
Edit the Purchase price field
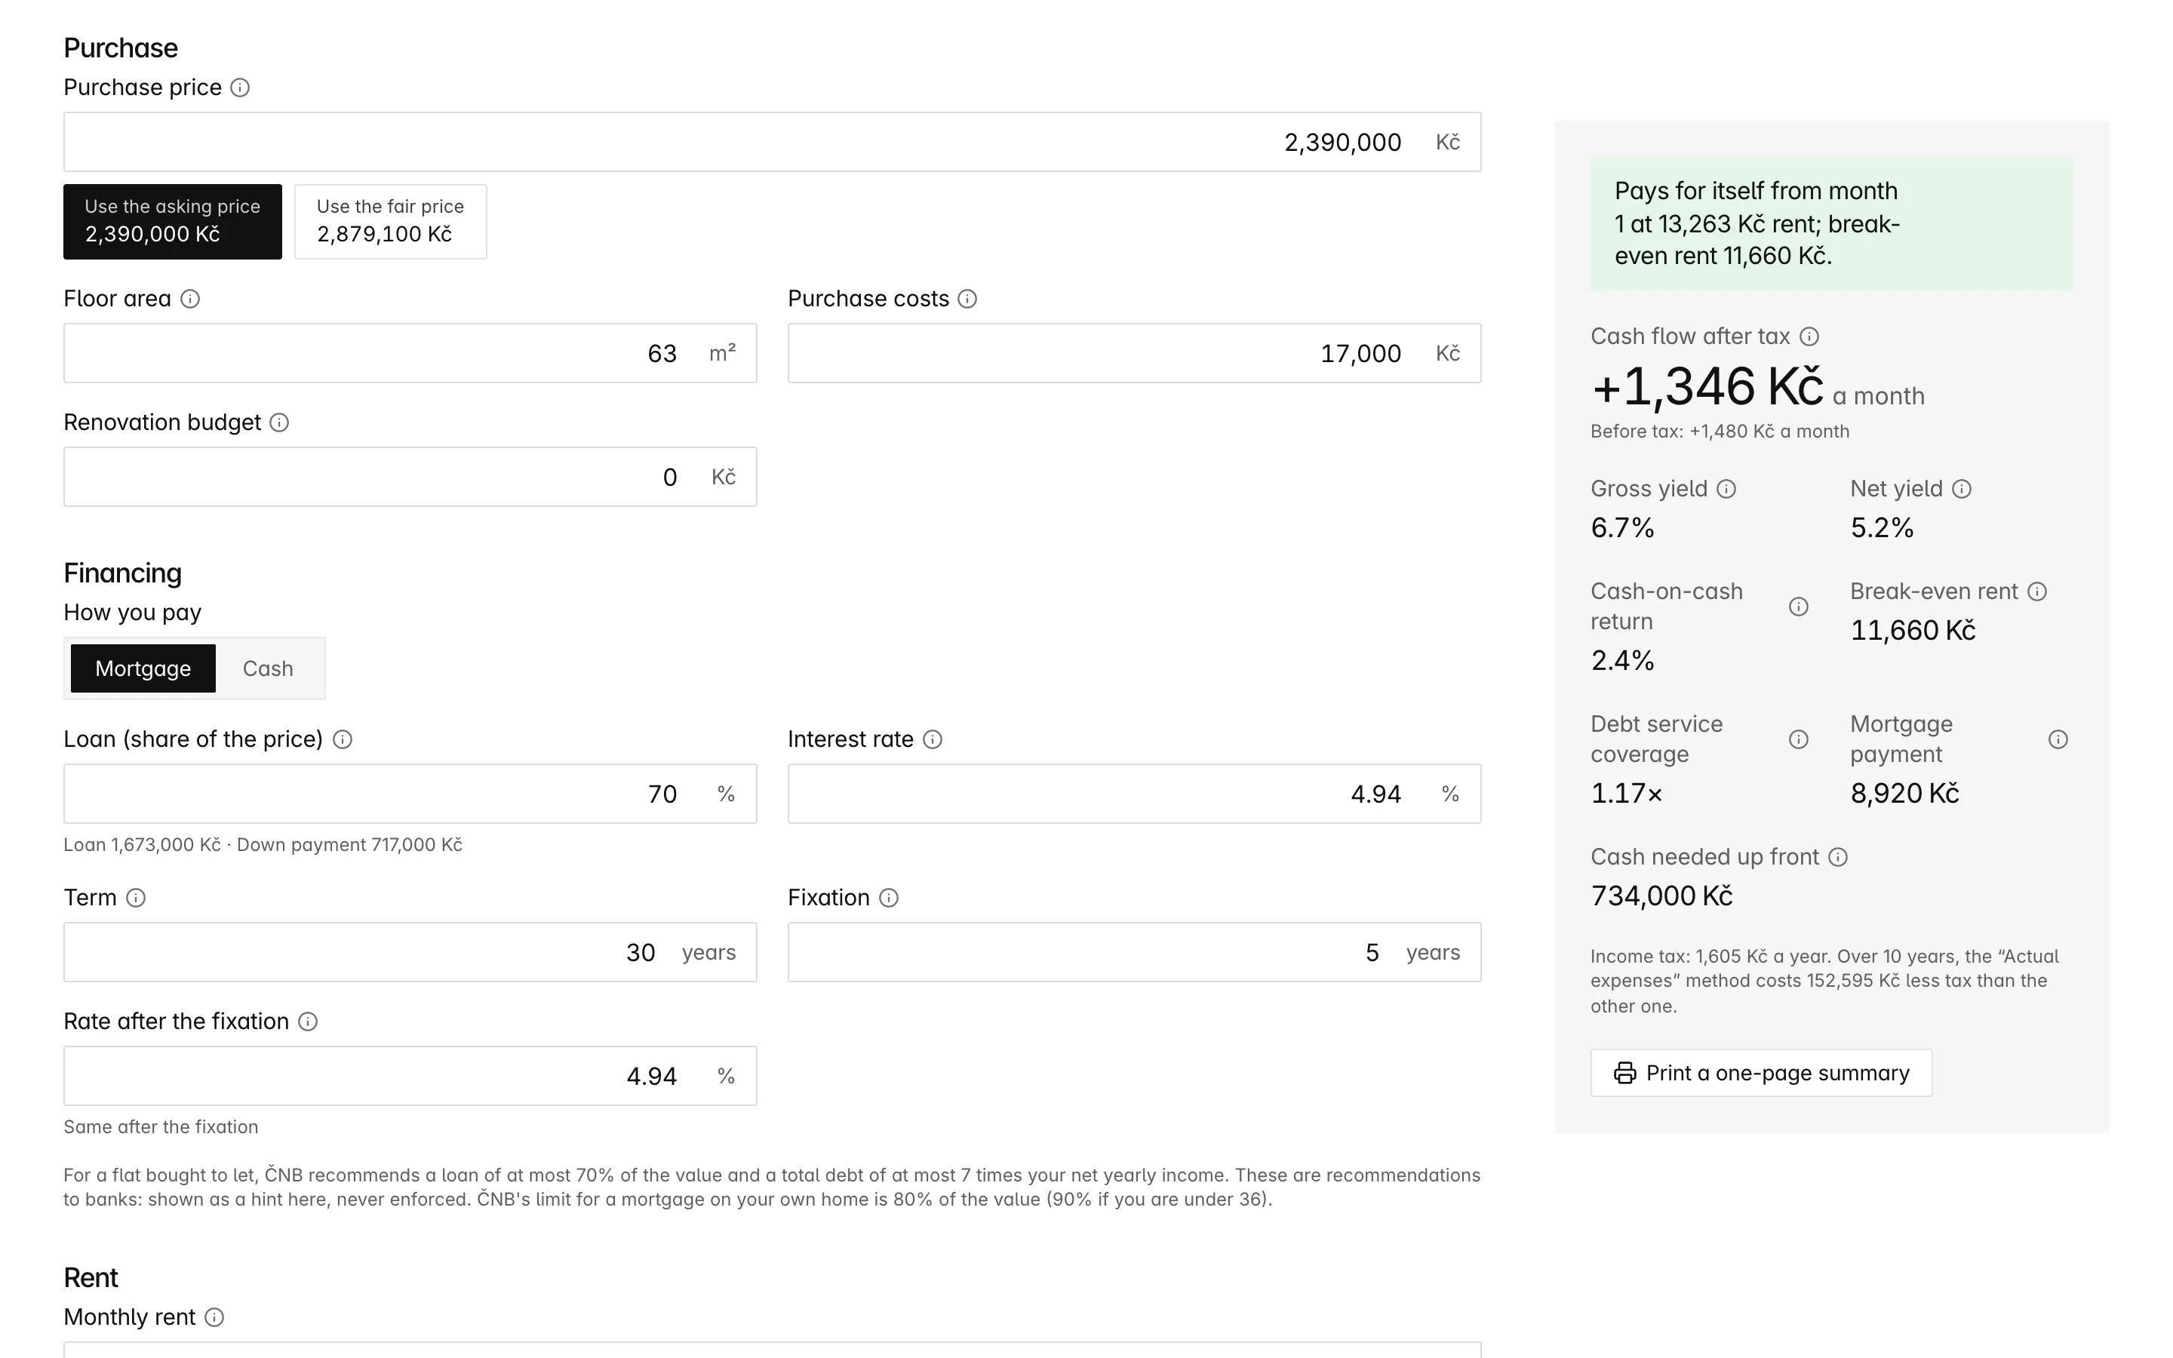[772, 142]
